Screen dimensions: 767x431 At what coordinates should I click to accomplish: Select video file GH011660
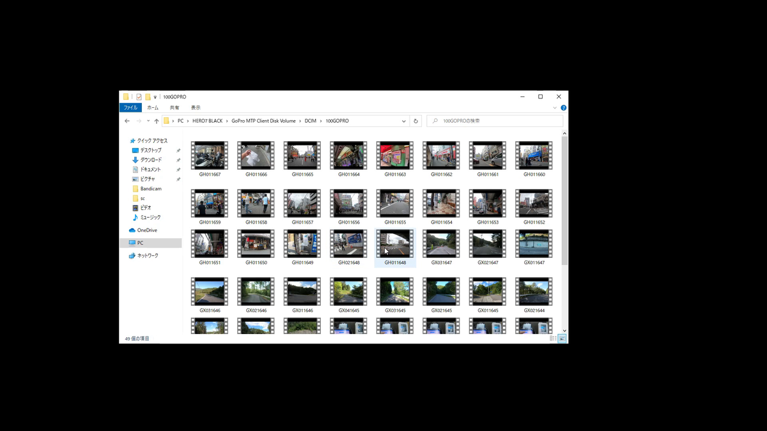tap(534, 160)
